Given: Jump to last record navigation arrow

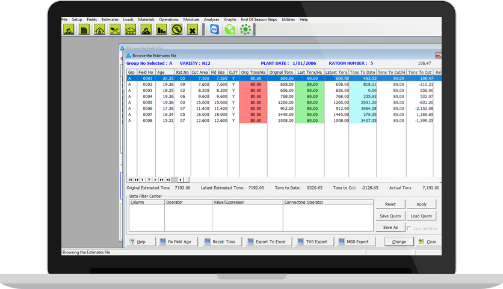Looking at the screenshot, I should click(x=168, y=180).
